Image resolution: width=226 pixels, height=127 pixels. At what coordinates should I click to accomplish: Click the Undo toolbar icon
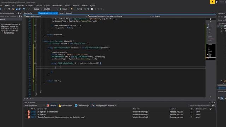[24, 9]
